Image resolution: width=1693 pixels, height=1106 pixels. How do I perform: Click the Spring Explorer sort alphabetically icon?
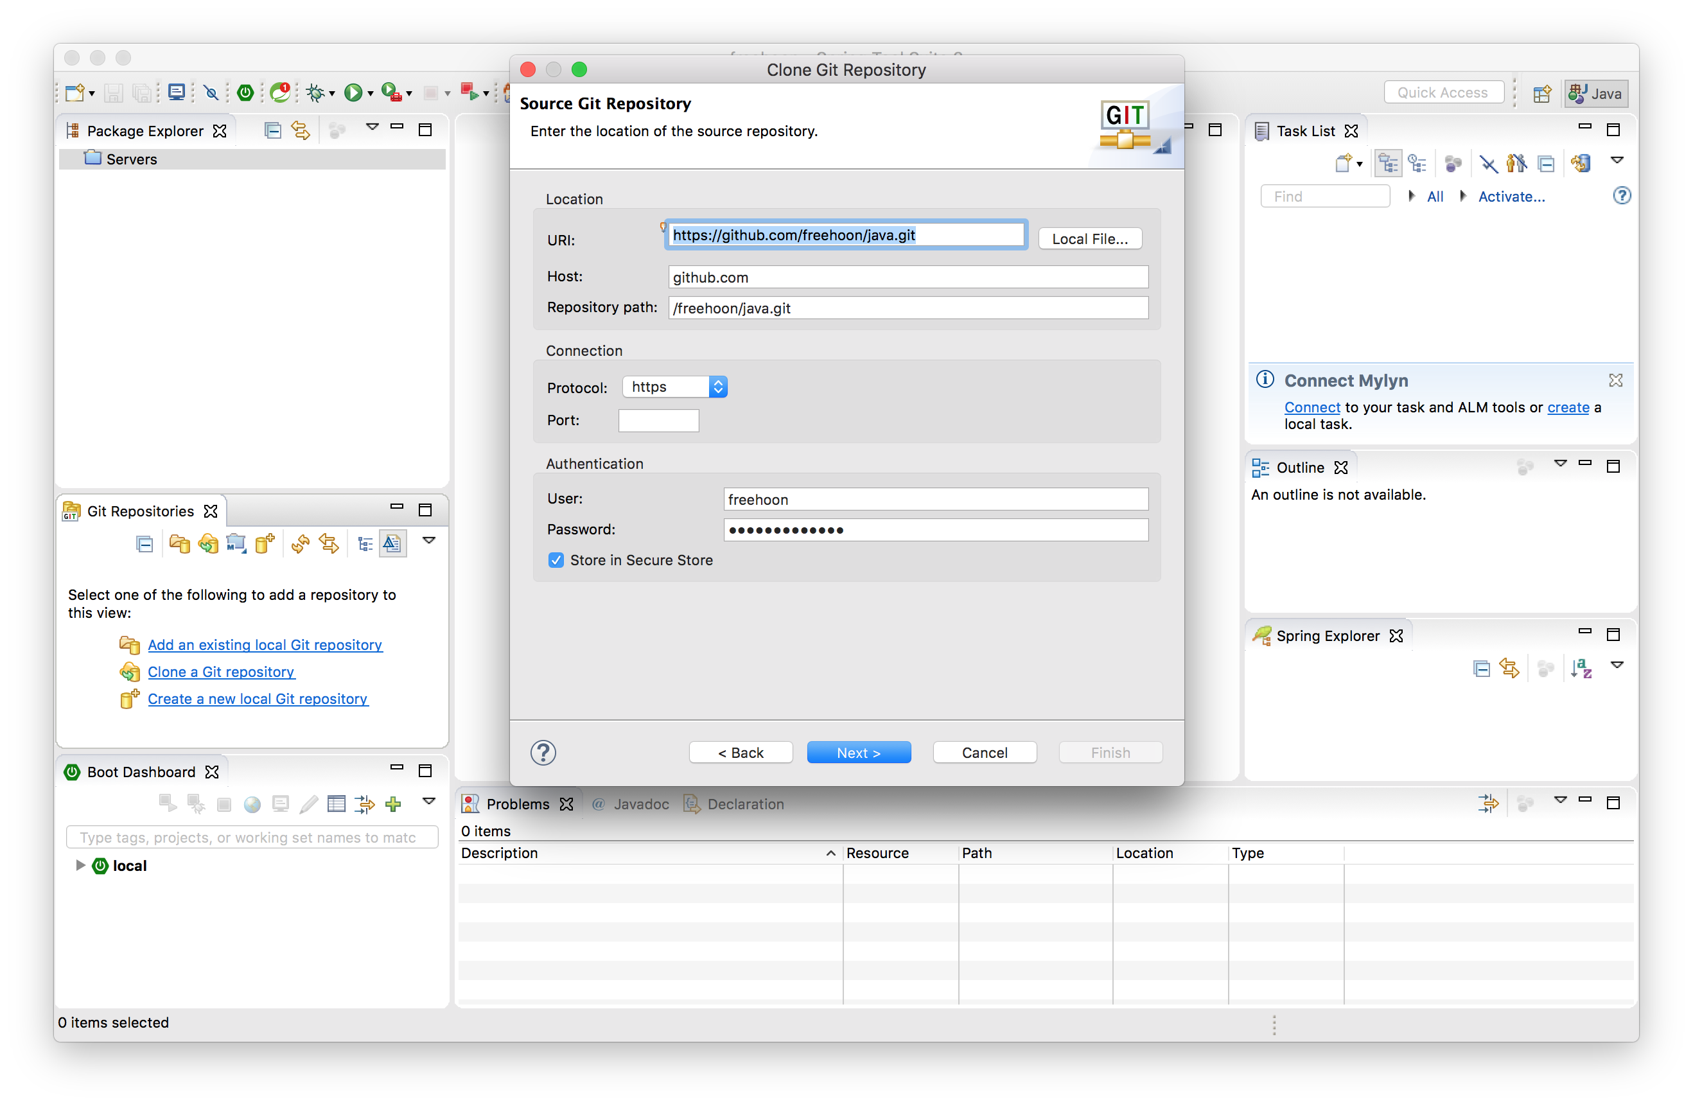[x=1581, y=668]
